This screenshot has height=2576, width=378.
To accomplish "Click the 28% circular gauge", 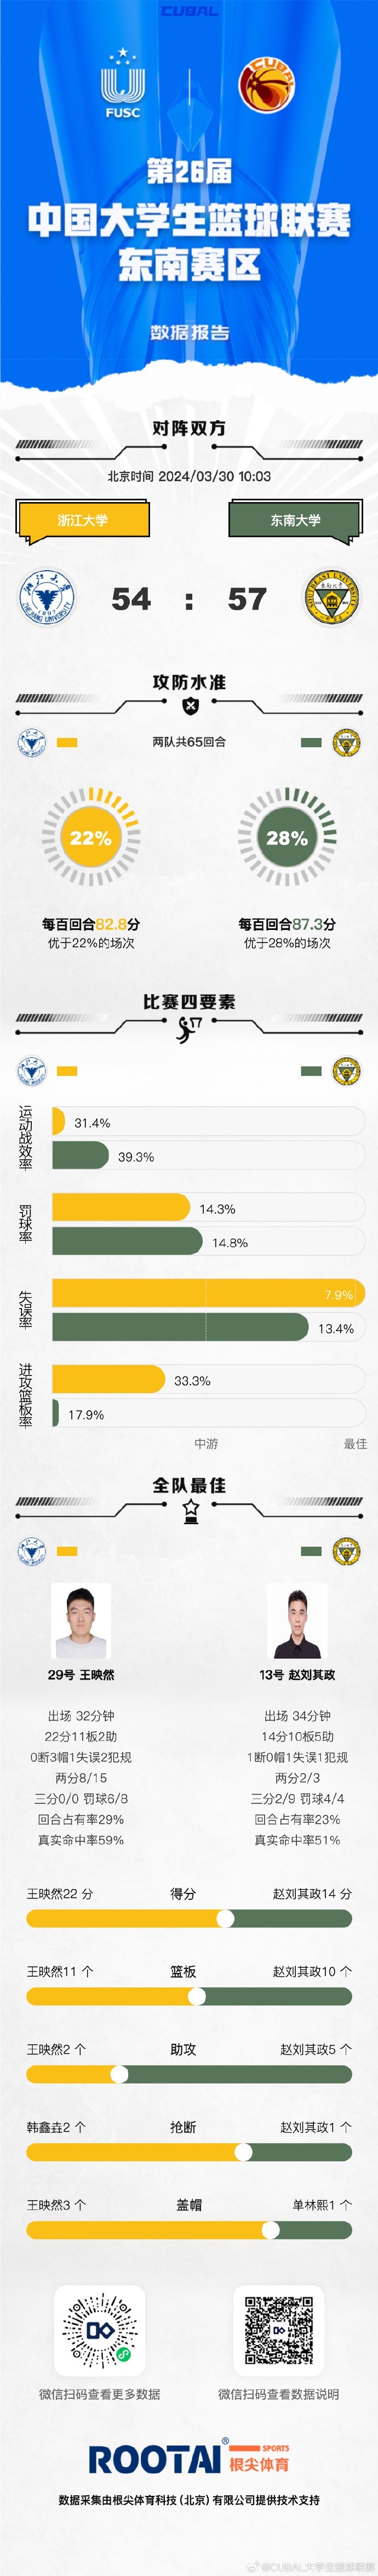I will click(x=287, y=838).
